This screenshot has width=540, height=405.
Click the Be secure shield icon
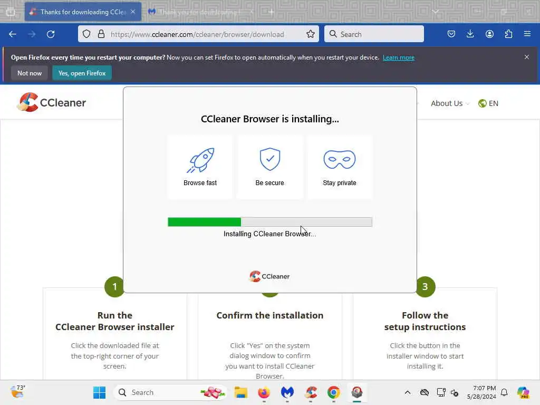point(269,159)
